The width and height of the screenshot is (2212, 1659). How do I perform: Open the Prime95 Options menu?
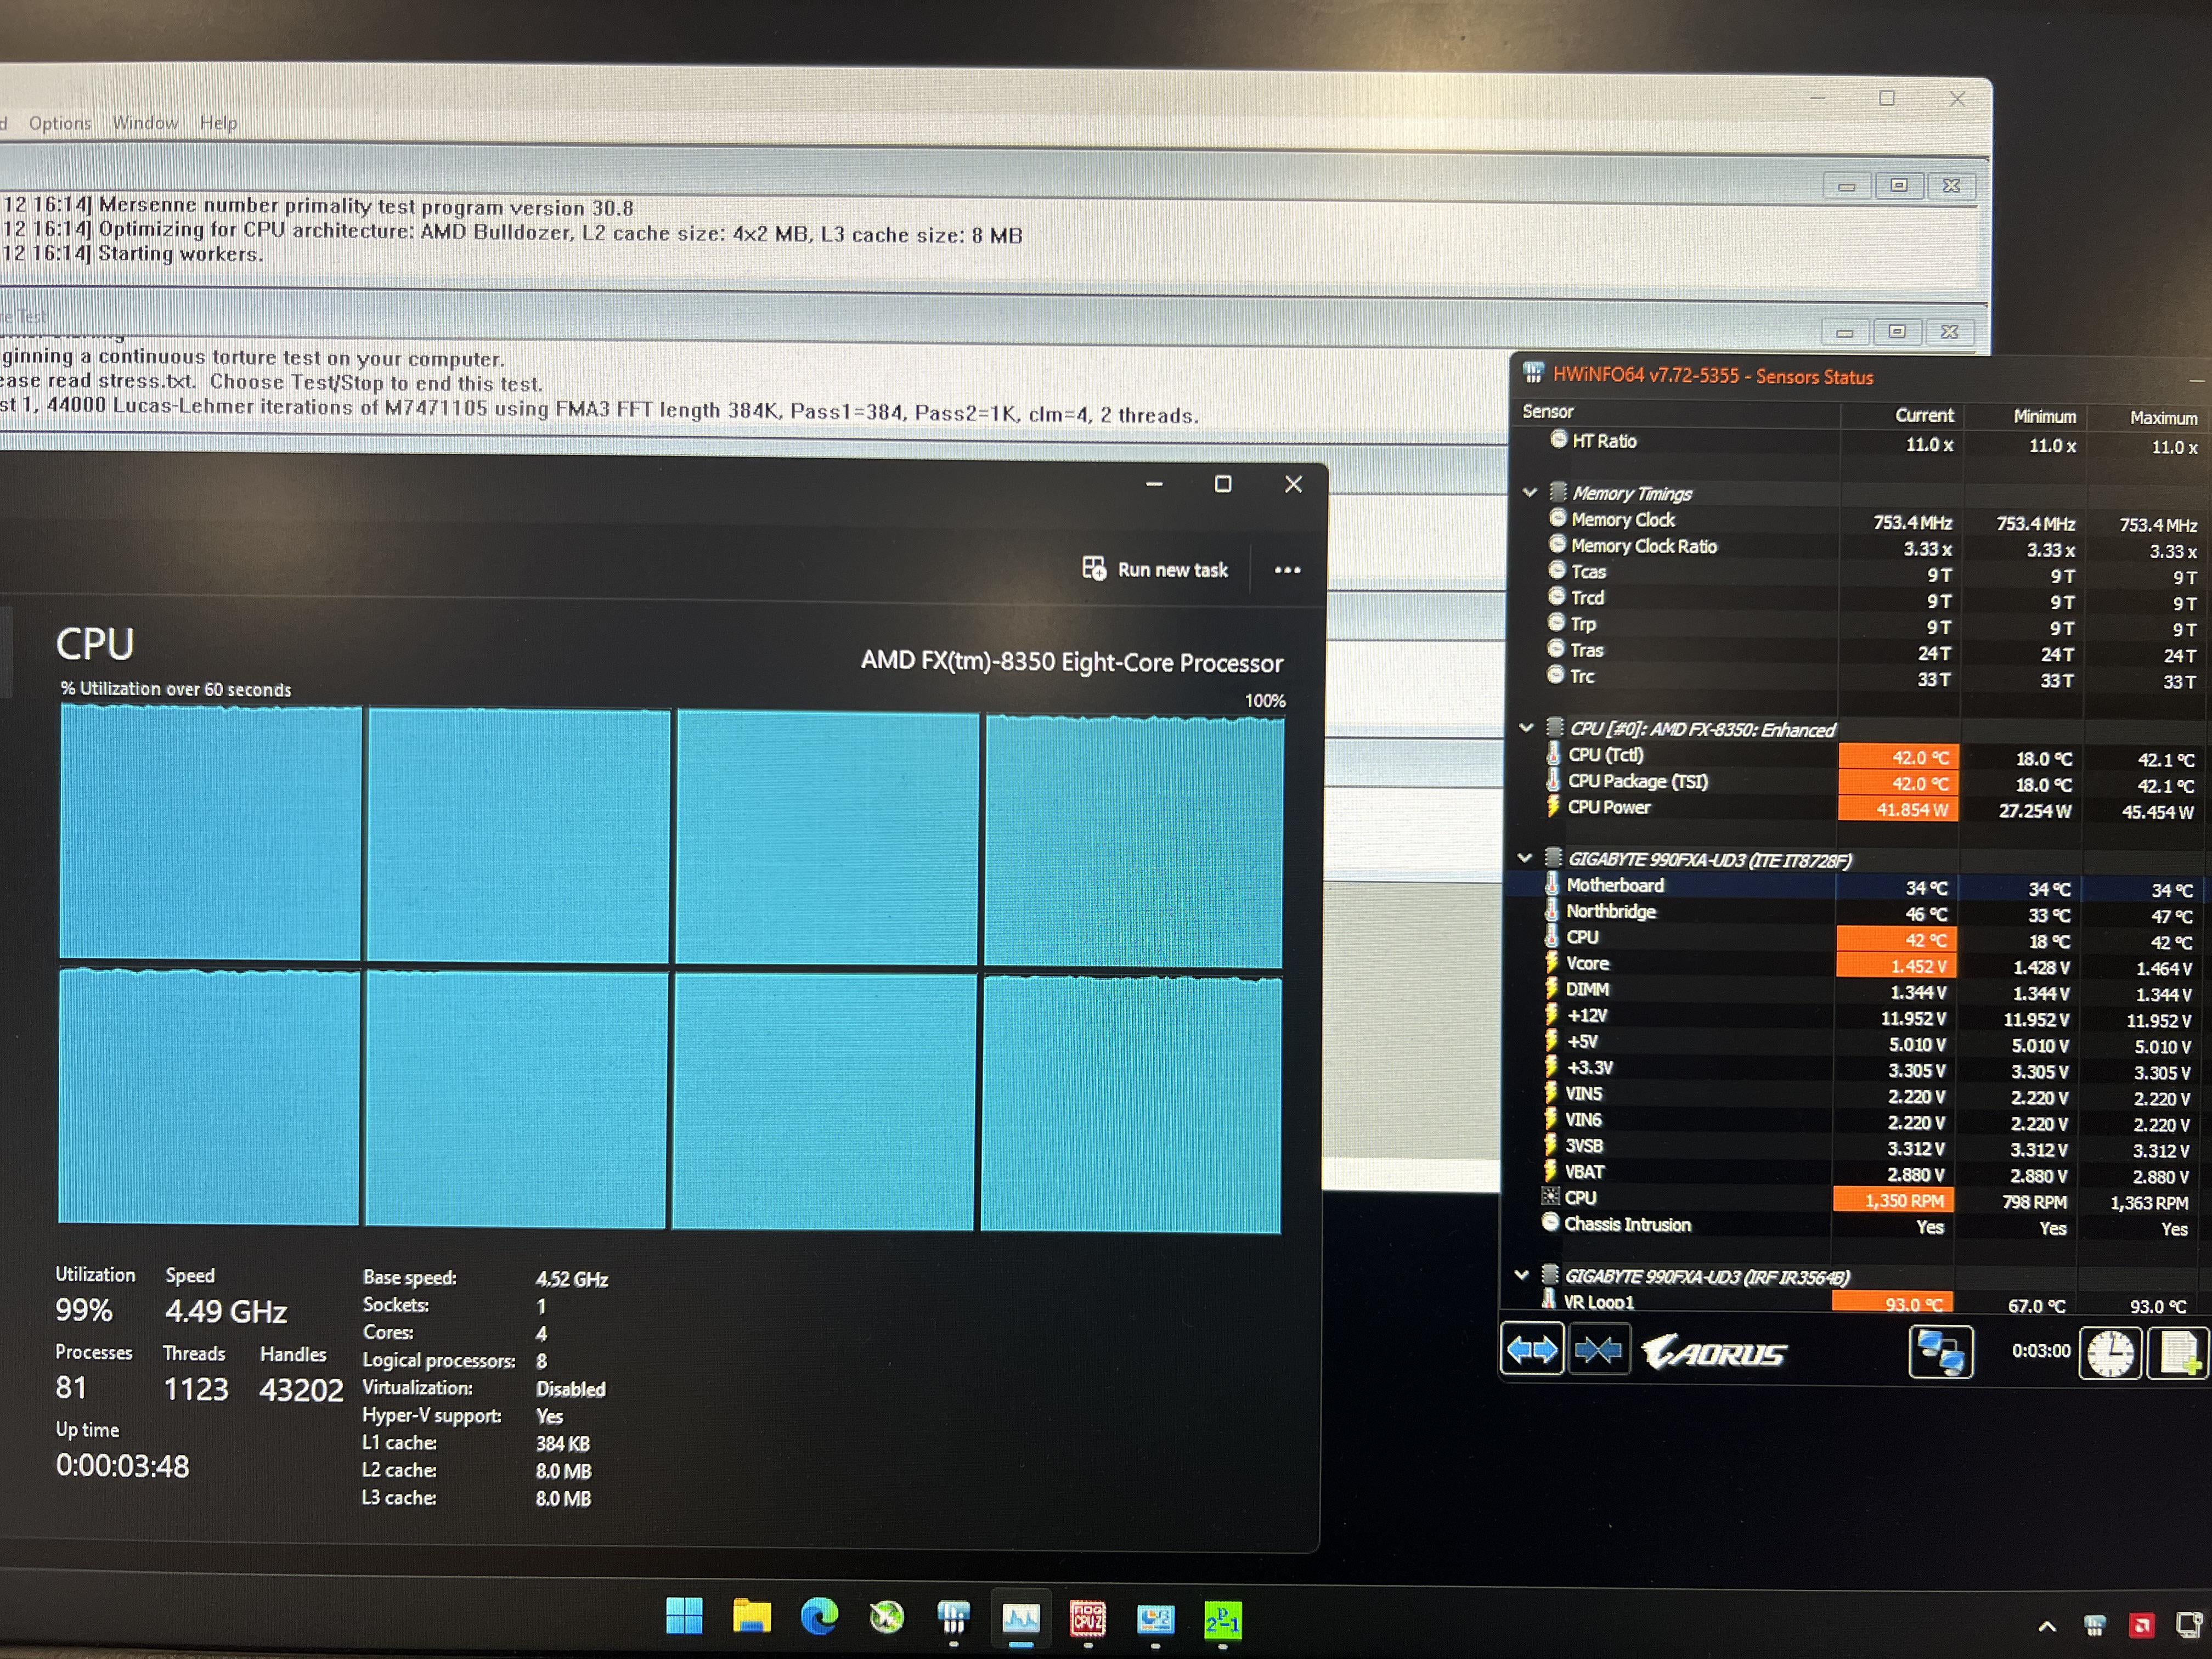tap(60, 123)
